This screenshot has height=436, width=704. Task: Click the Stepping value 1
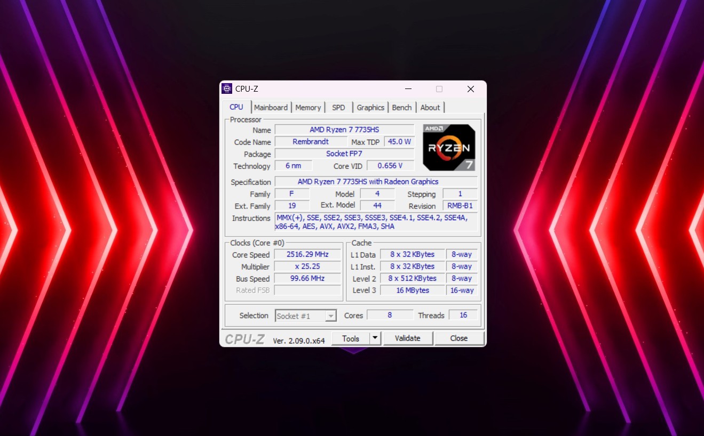pos(460,194)
